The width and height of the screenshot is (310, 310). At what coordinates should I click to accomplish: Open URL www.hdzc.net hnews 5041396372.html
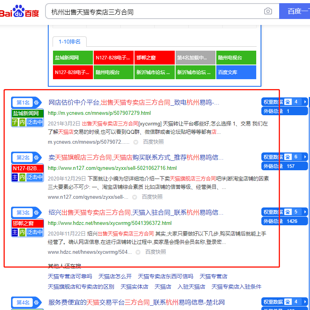110,223
